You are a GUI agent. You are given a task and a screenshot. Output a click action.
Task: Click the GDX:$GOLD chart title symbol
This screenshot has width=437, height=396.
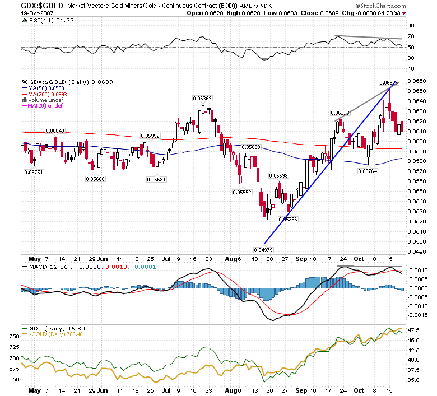click(43, 6)
